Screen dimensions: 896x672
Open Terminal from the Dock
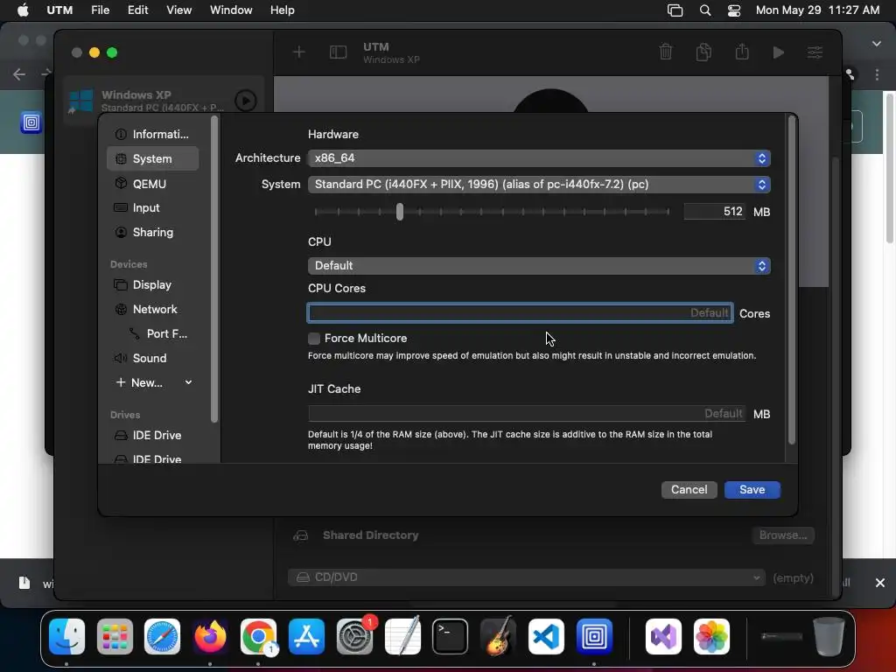451,636
